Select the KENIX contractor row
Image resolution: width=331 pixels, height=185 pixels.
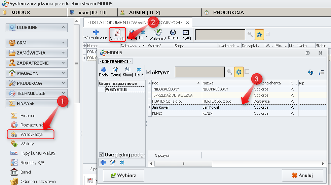(x=237, y=113)
